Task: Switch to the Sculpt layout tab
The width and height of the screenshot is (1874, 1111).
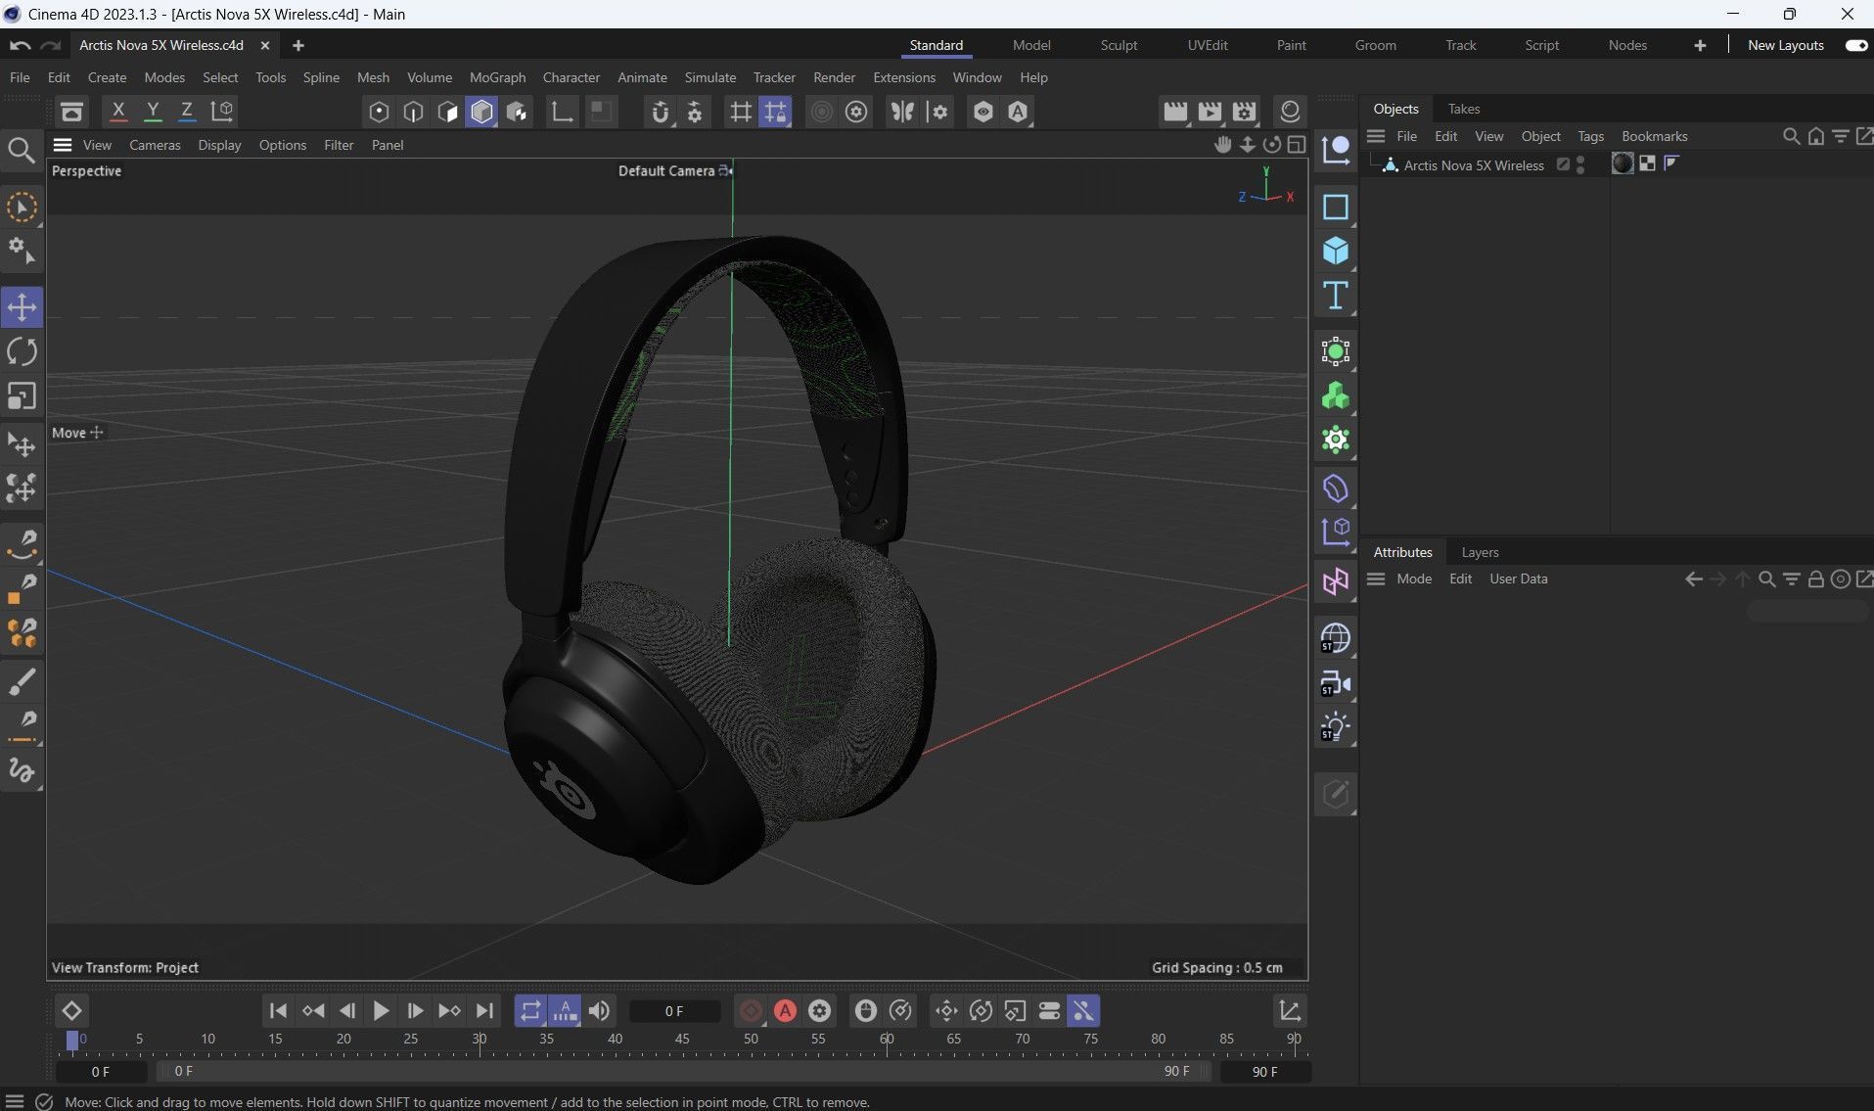Action: coord(1119,45)
